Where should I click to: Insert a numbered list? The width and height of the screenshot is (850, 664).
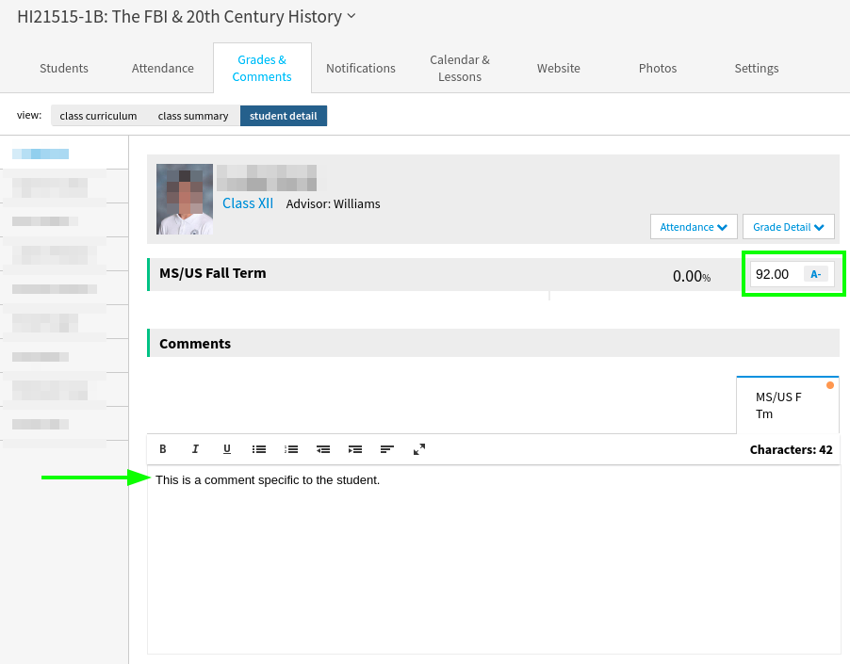291,449
